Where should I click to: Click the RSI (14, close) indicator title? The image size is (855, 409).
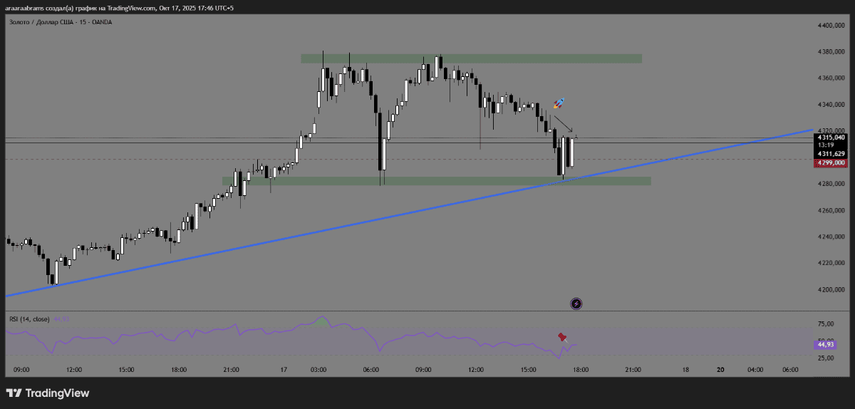pos(29,319)
